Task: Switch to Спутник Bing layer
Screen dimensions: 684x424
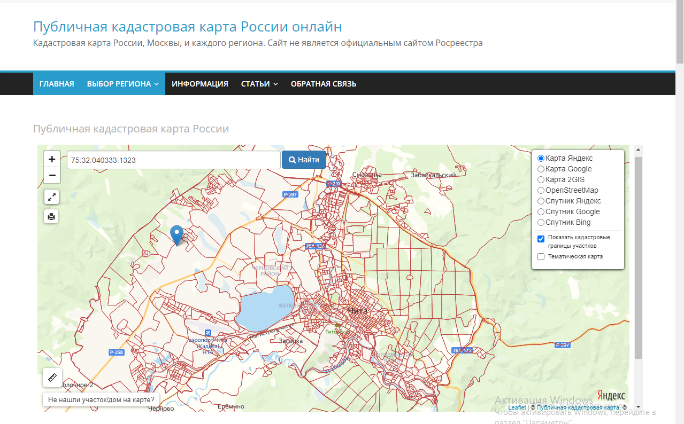Action: [541, 223]
